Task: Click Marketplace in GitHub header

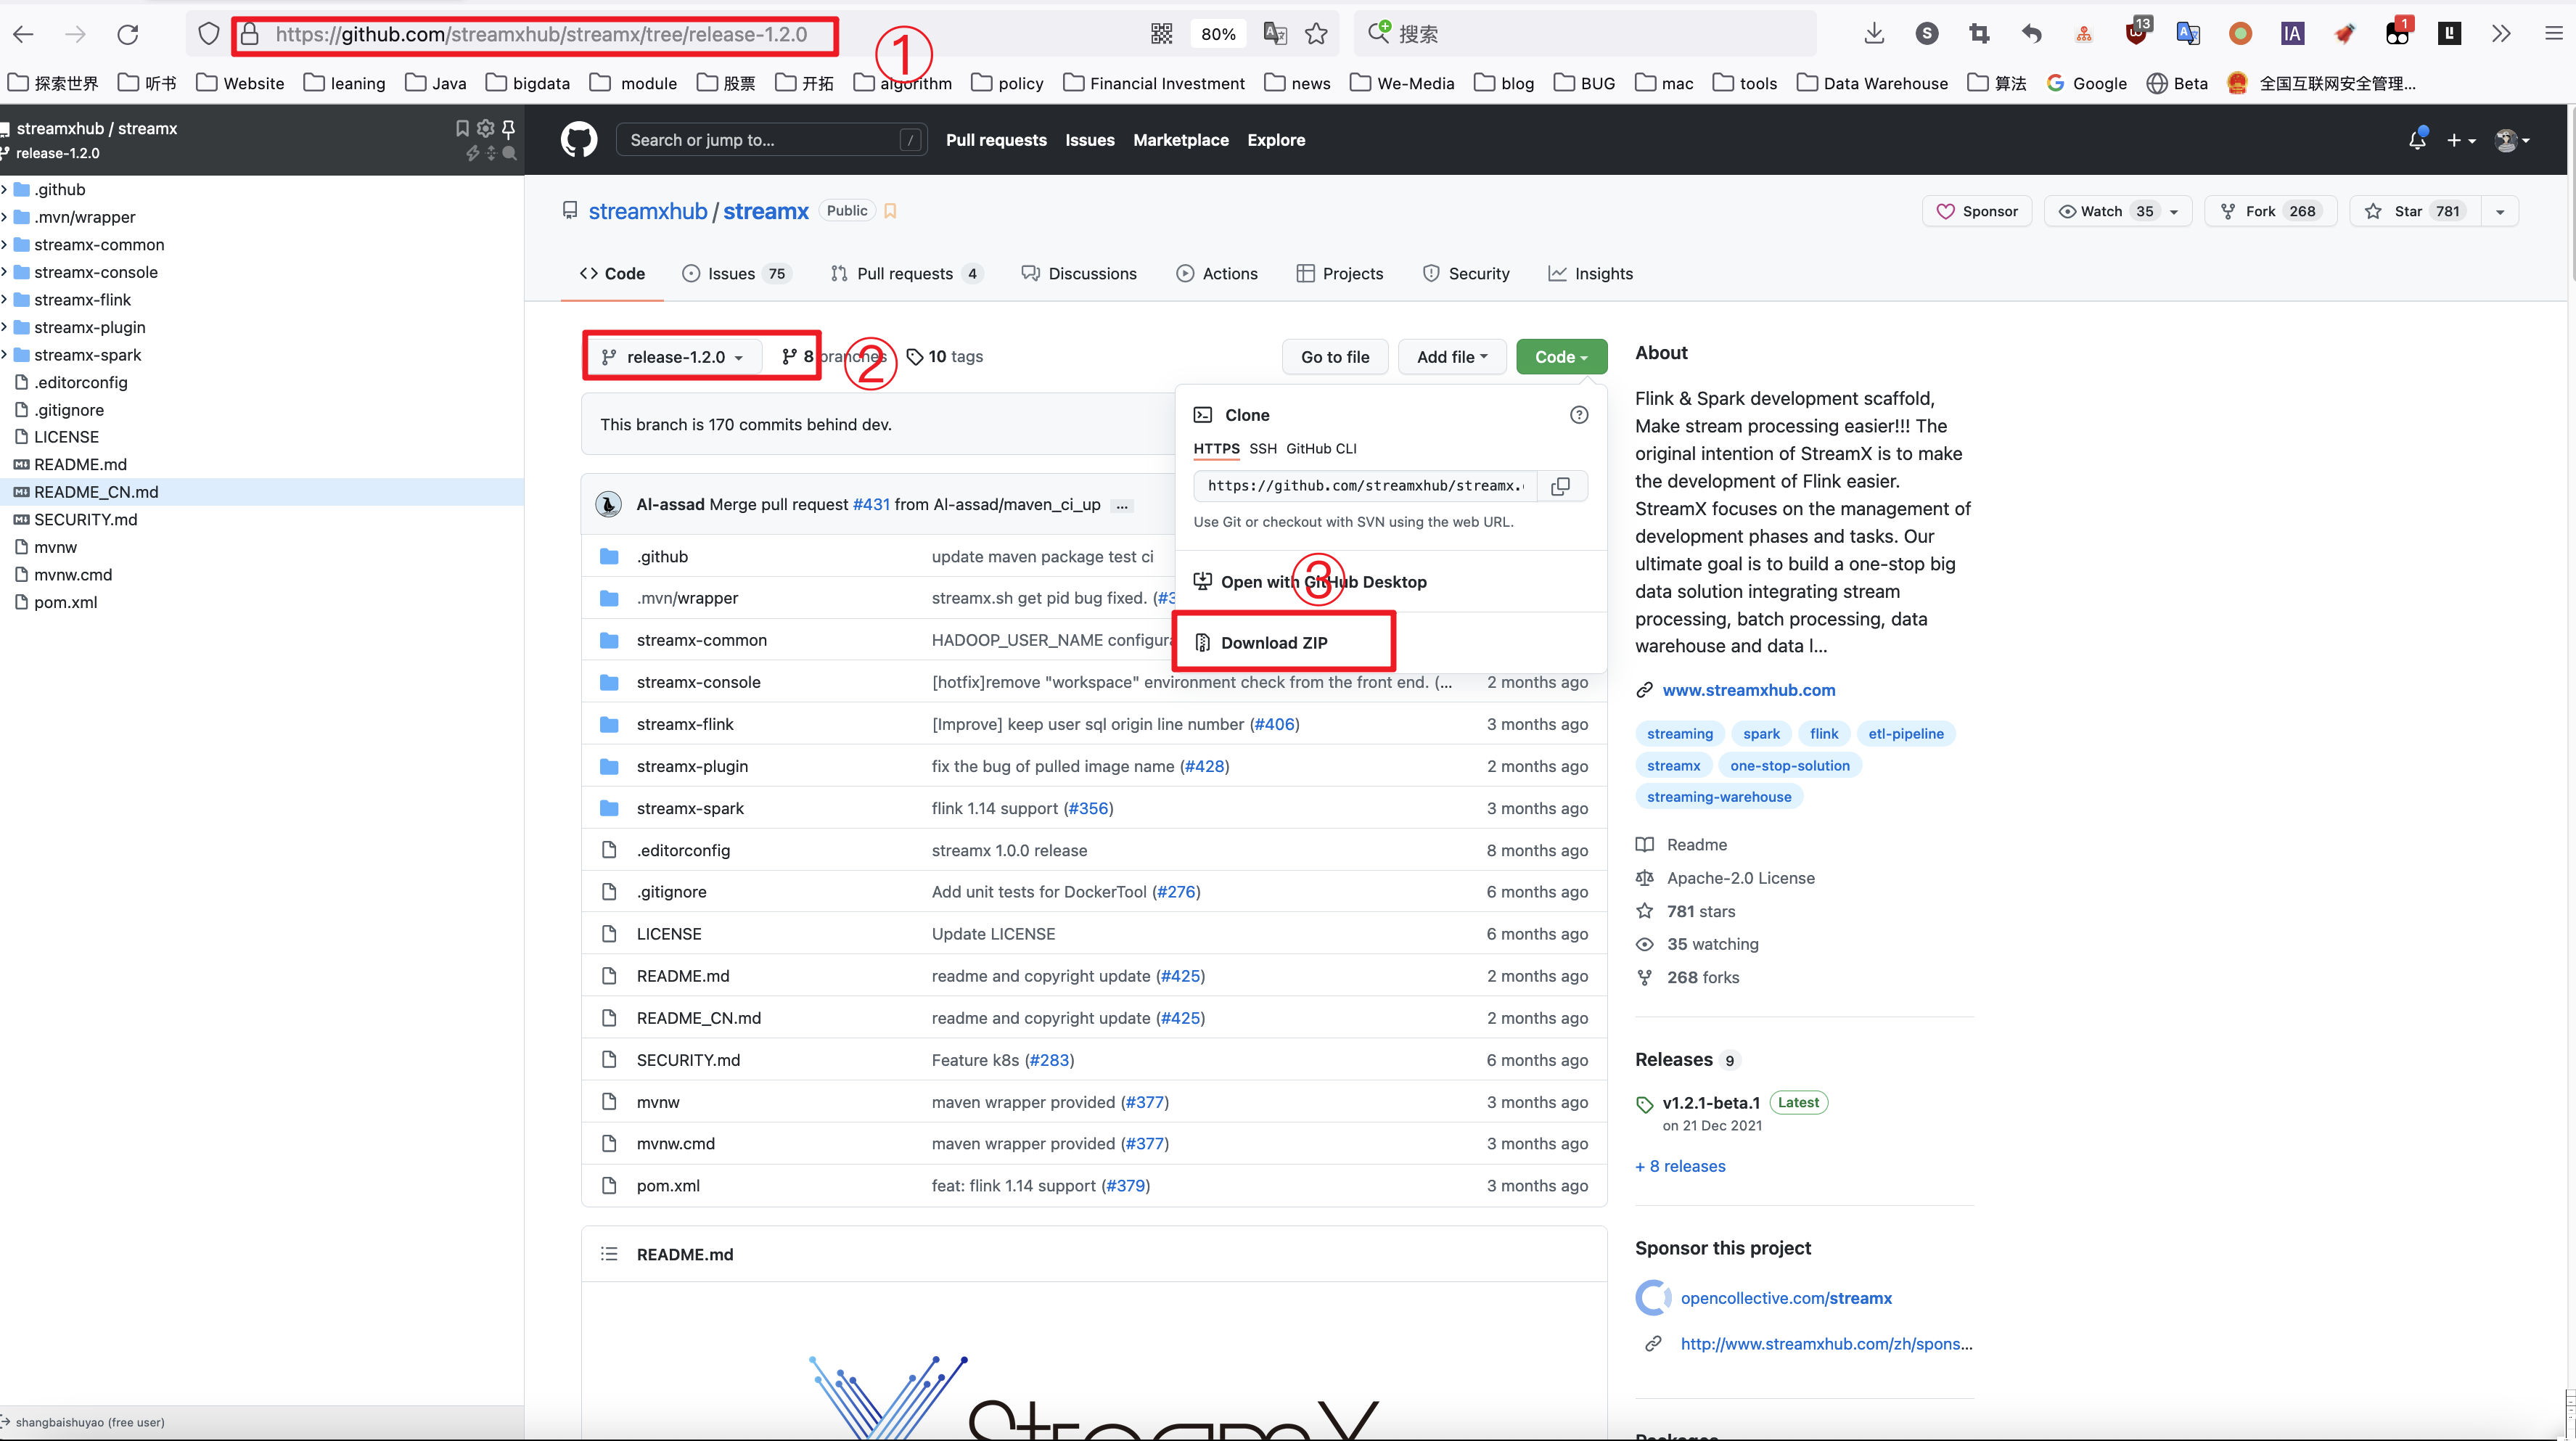Action: (x=1181, y=140)
